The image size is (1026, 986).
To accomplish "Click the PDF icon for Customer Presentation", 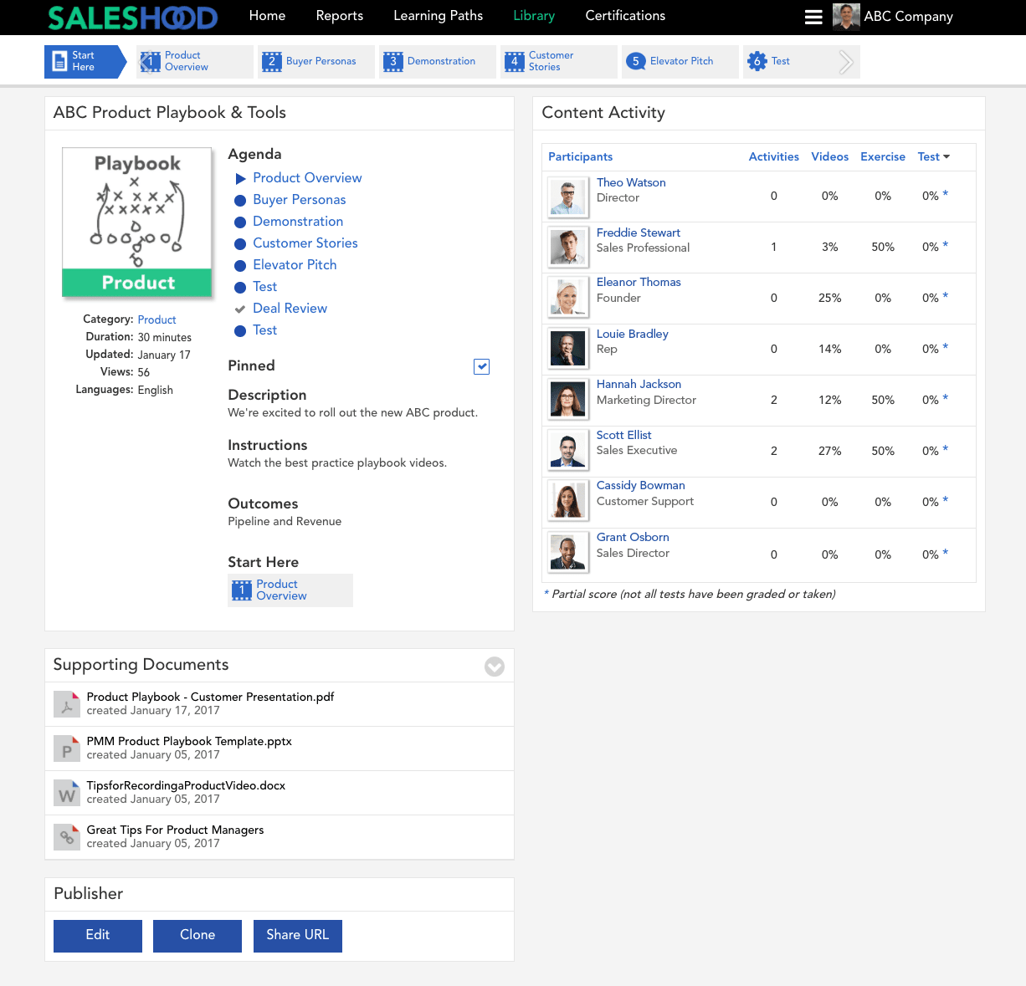I will [67, 704].
